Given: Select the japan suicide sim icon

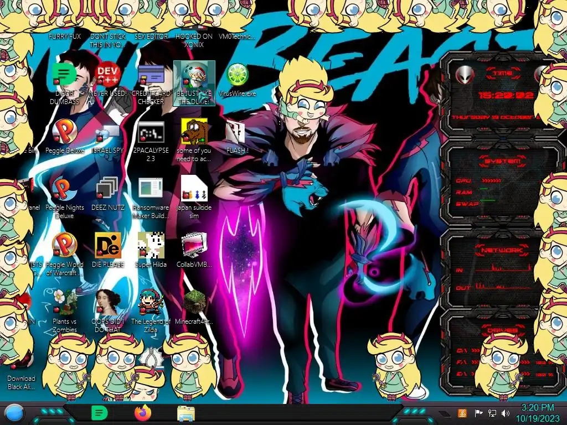Looking at the screenshot, I should [194, 189].
